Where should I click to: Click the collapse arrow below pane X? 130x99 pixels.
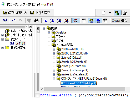pos(38,31)
